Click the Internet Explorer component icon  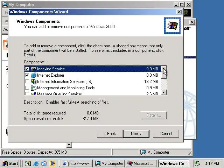[x=34, y=75]
